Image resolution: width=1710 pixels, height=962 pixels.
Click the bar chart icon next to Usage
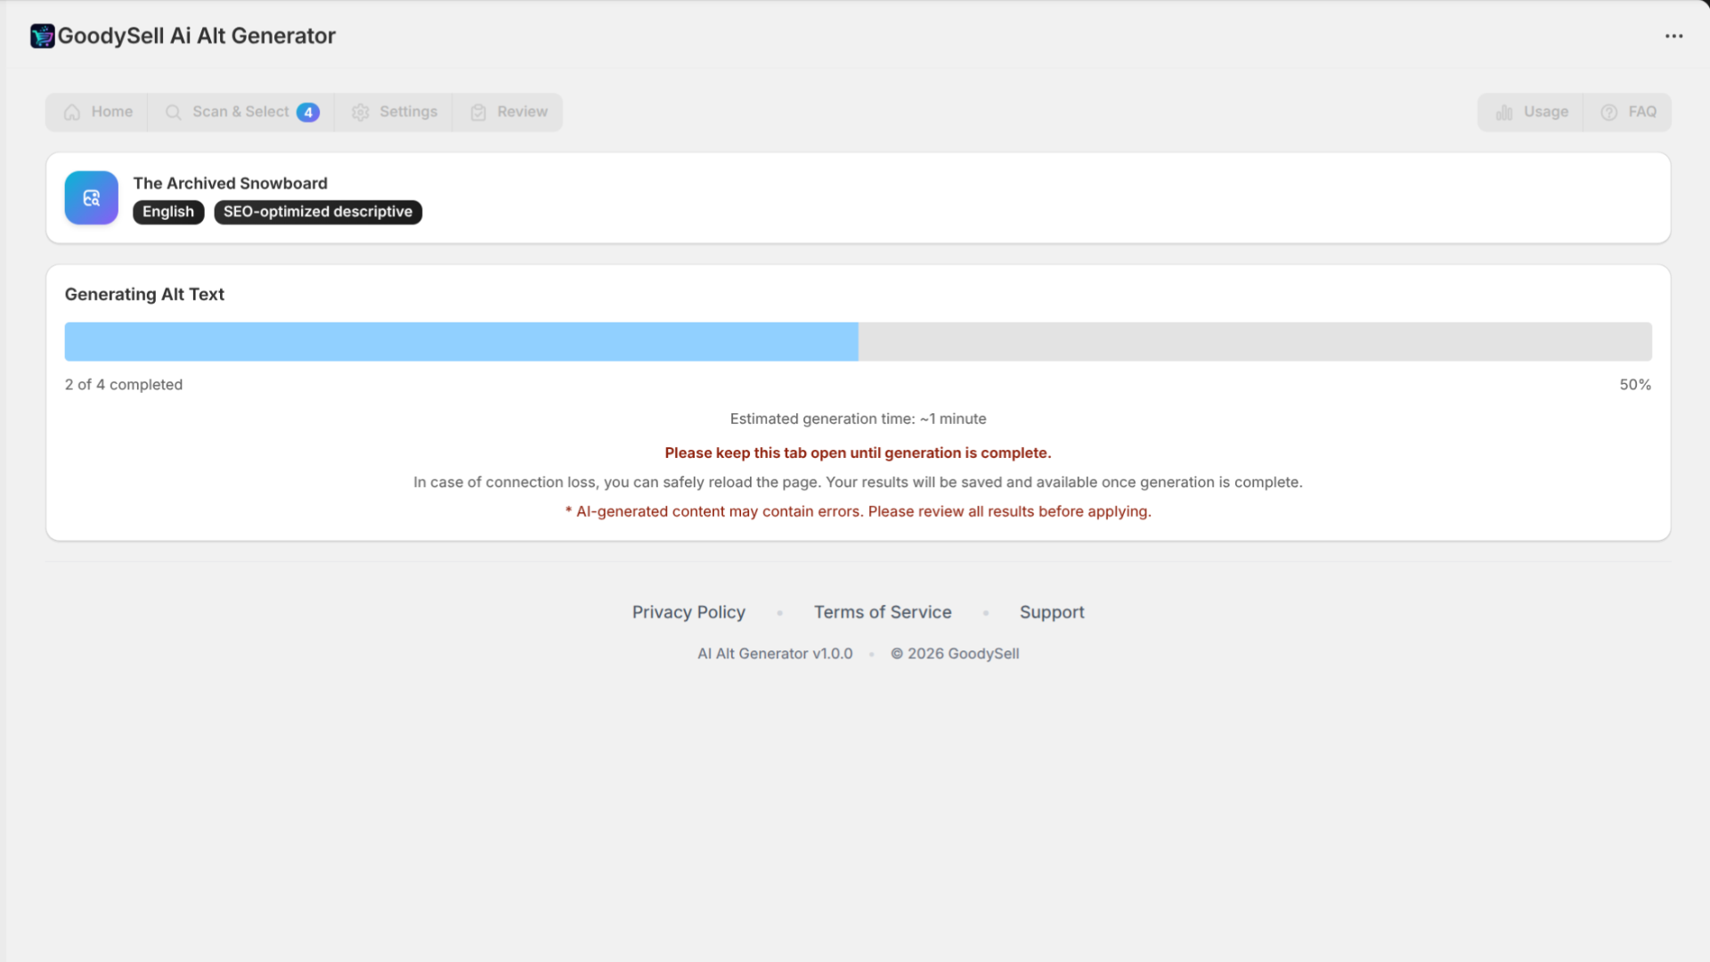(x=1504, y=112)
